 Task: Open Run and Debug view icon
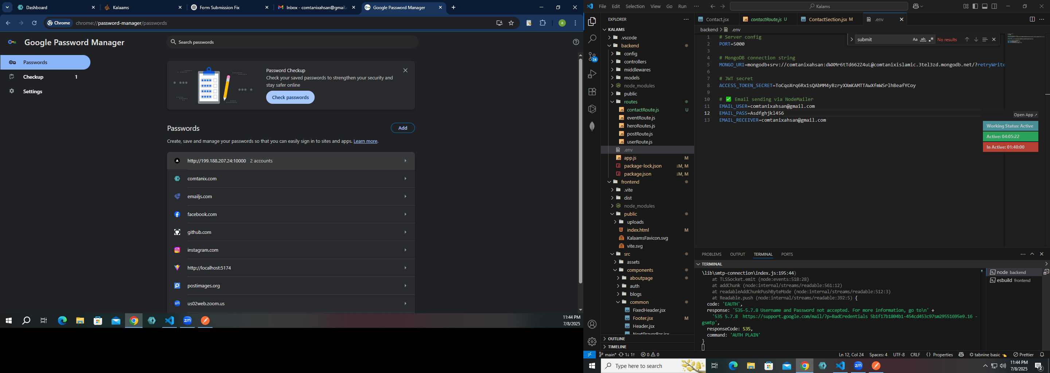[592, 74]
